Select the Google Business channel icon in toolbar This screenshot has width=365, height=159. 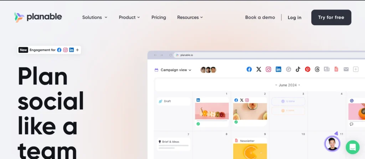pos(288,70)
